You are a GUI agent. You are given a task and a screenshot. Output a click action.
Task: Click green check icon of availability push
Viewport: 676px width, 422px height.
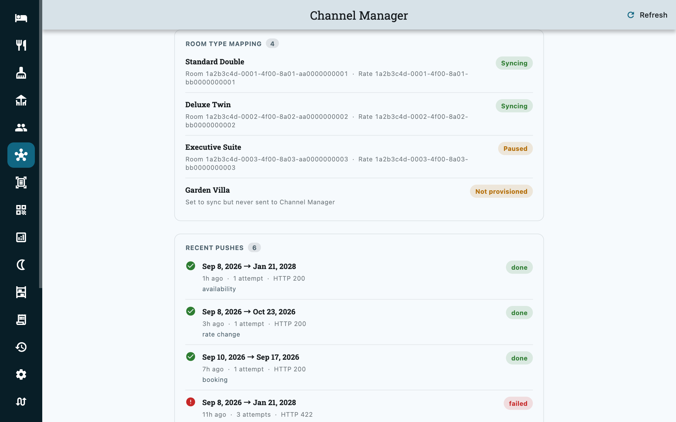[190, 266]
